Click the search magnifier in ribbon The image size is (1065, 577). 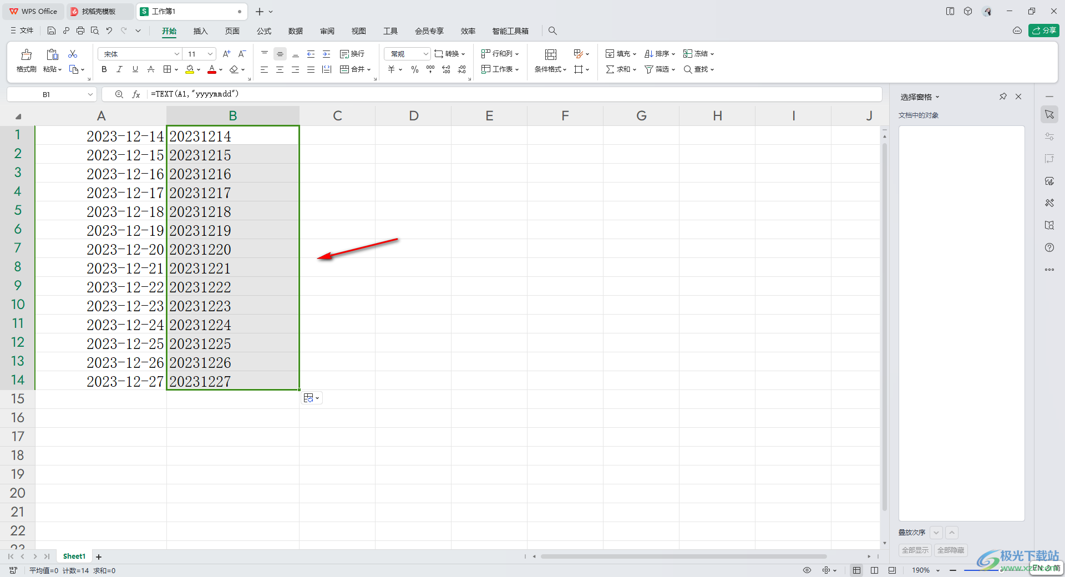552,31
